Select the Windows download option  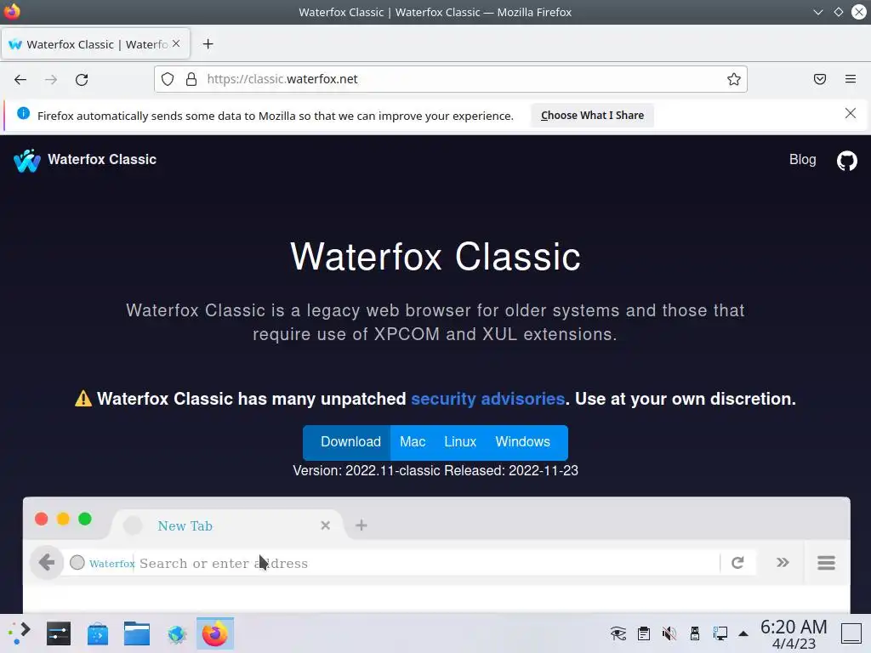click(523, 442)
